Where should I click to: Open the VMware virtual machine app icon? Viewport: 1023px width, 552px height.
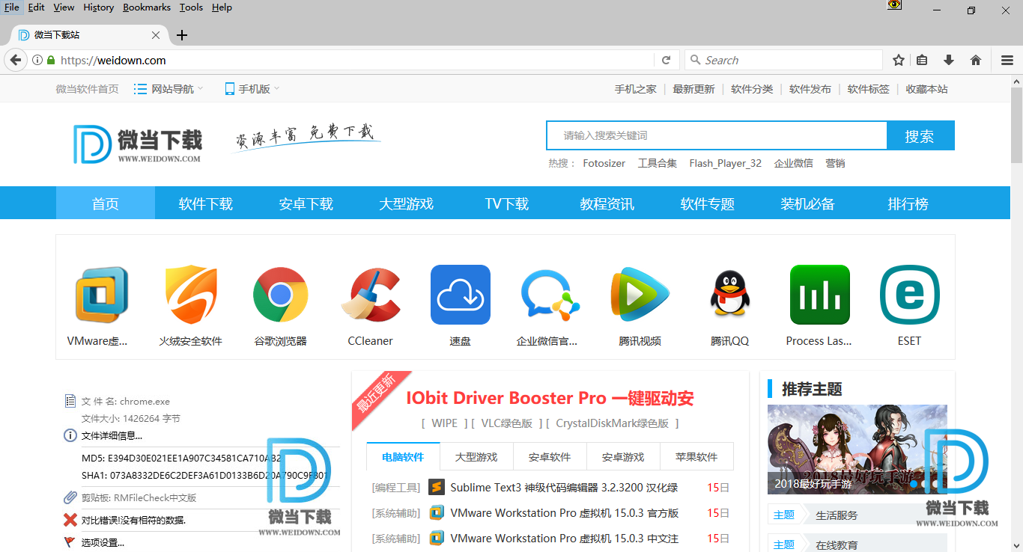[x=101, y=295]
